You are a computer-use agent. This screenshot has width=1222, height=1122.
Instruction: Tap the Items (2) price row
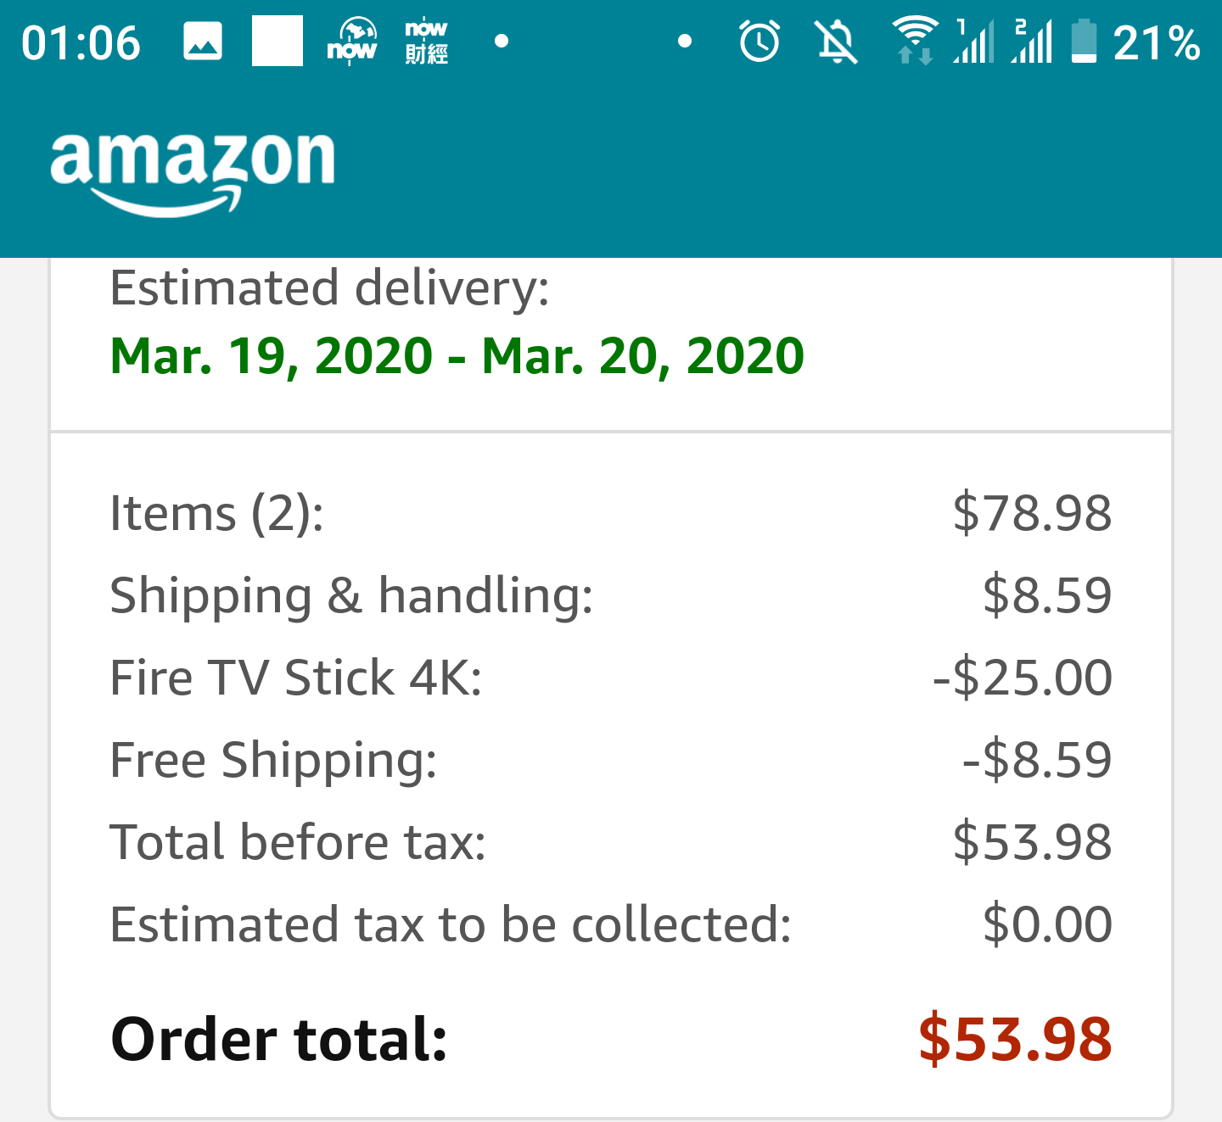pyautogui.click(x=611, y=513)
